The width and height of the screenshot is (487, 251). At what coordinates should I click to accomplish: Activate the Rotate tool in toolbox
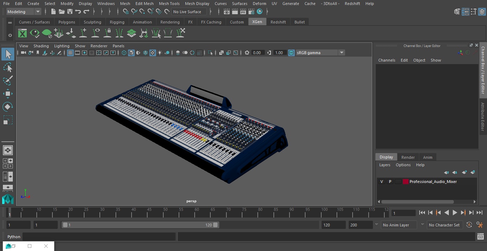(8, 107)
